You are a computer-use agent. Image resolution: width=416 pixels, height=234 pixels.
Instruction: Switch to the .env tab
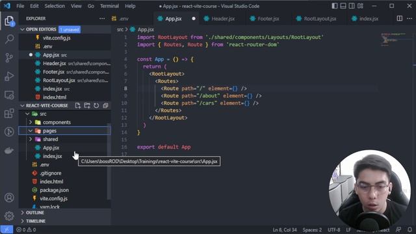click(123, 19)
